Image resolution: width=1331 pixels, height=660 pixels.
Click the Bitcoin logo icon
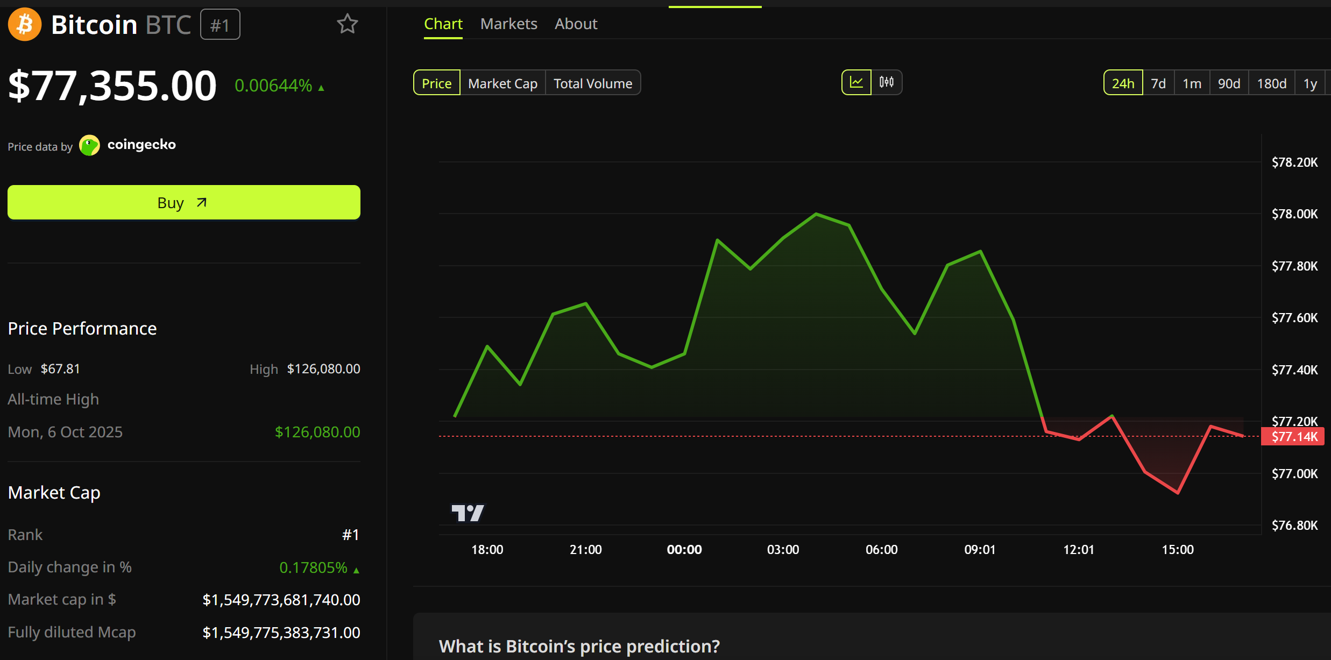click(25, 24)
